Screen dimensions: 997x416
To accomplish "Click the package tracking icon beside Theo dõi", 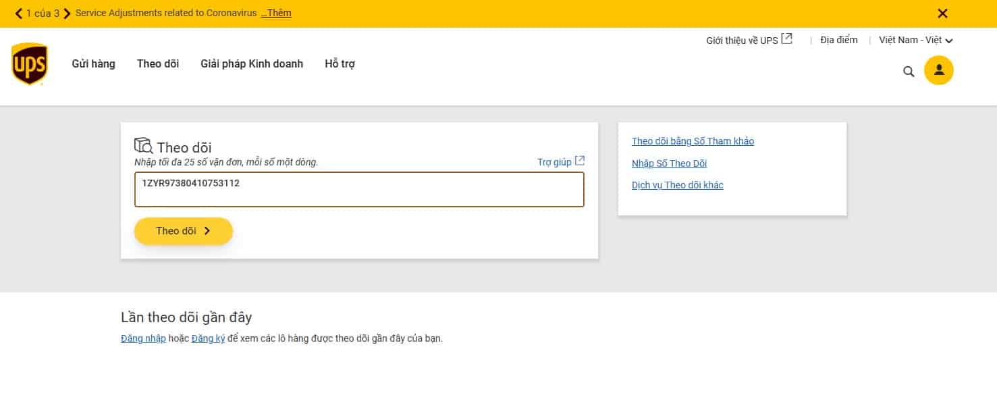I will [143, 145].
